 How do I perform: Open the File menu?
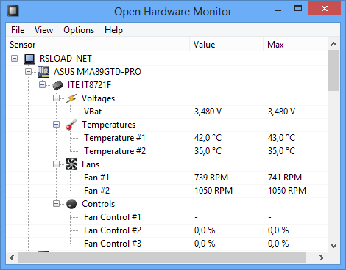(18, 30)
